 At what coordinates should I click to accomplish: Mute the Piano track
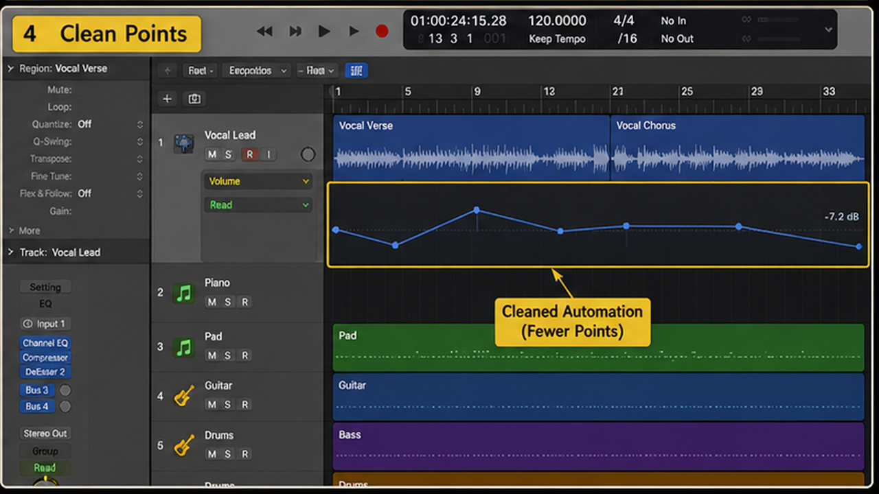212,302
